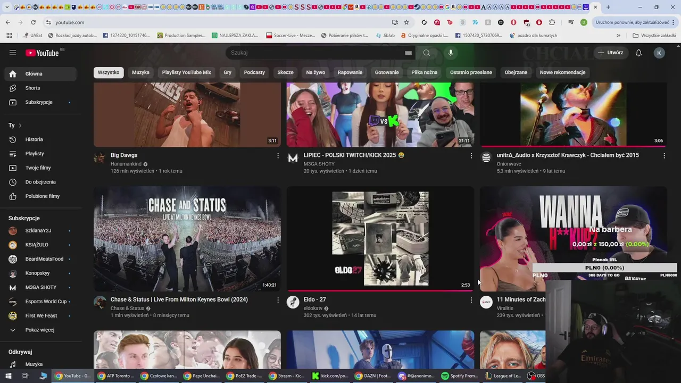This screenshot has width=681, height=383.
Task: Switch to Spotify Premium taskbar item
Action: click(459, 376)
